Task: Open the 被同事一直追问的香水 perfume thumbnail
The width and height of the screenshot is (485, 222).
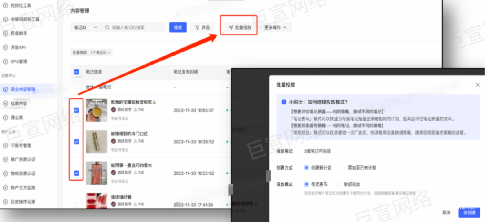Action: click(97, 173)
